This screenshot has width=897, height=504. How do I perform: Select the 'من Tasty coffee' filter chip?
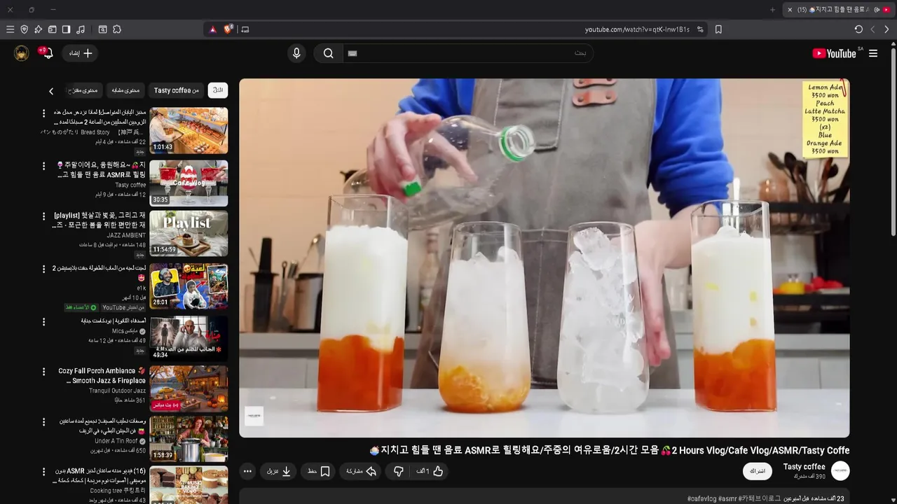(x=177, y=90)
